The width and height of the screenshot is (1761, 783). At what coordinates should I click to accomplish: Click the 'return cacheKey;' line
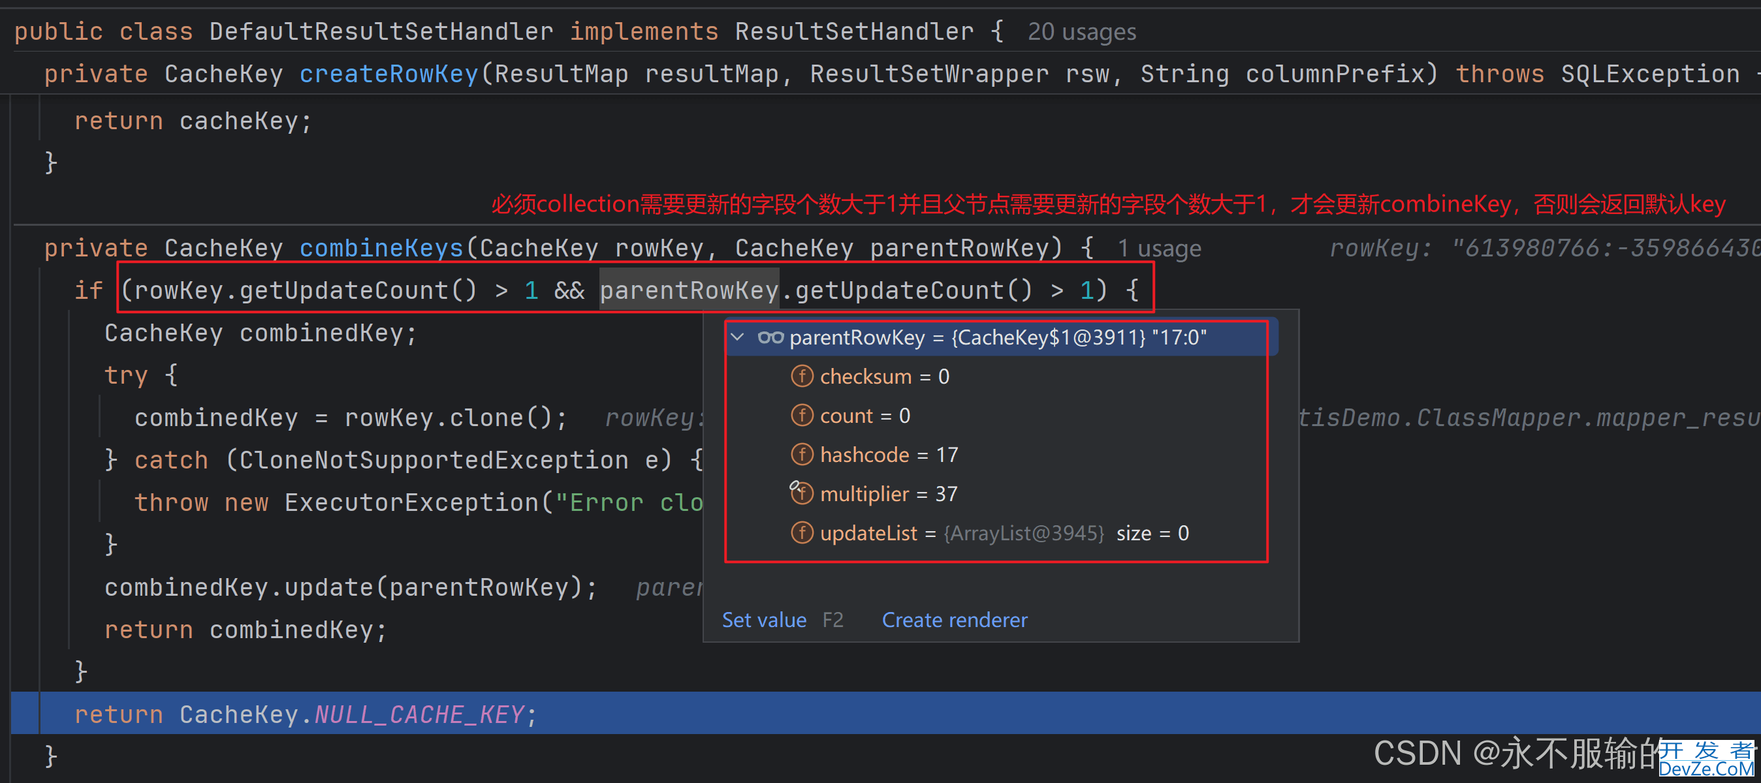[193, 121]
